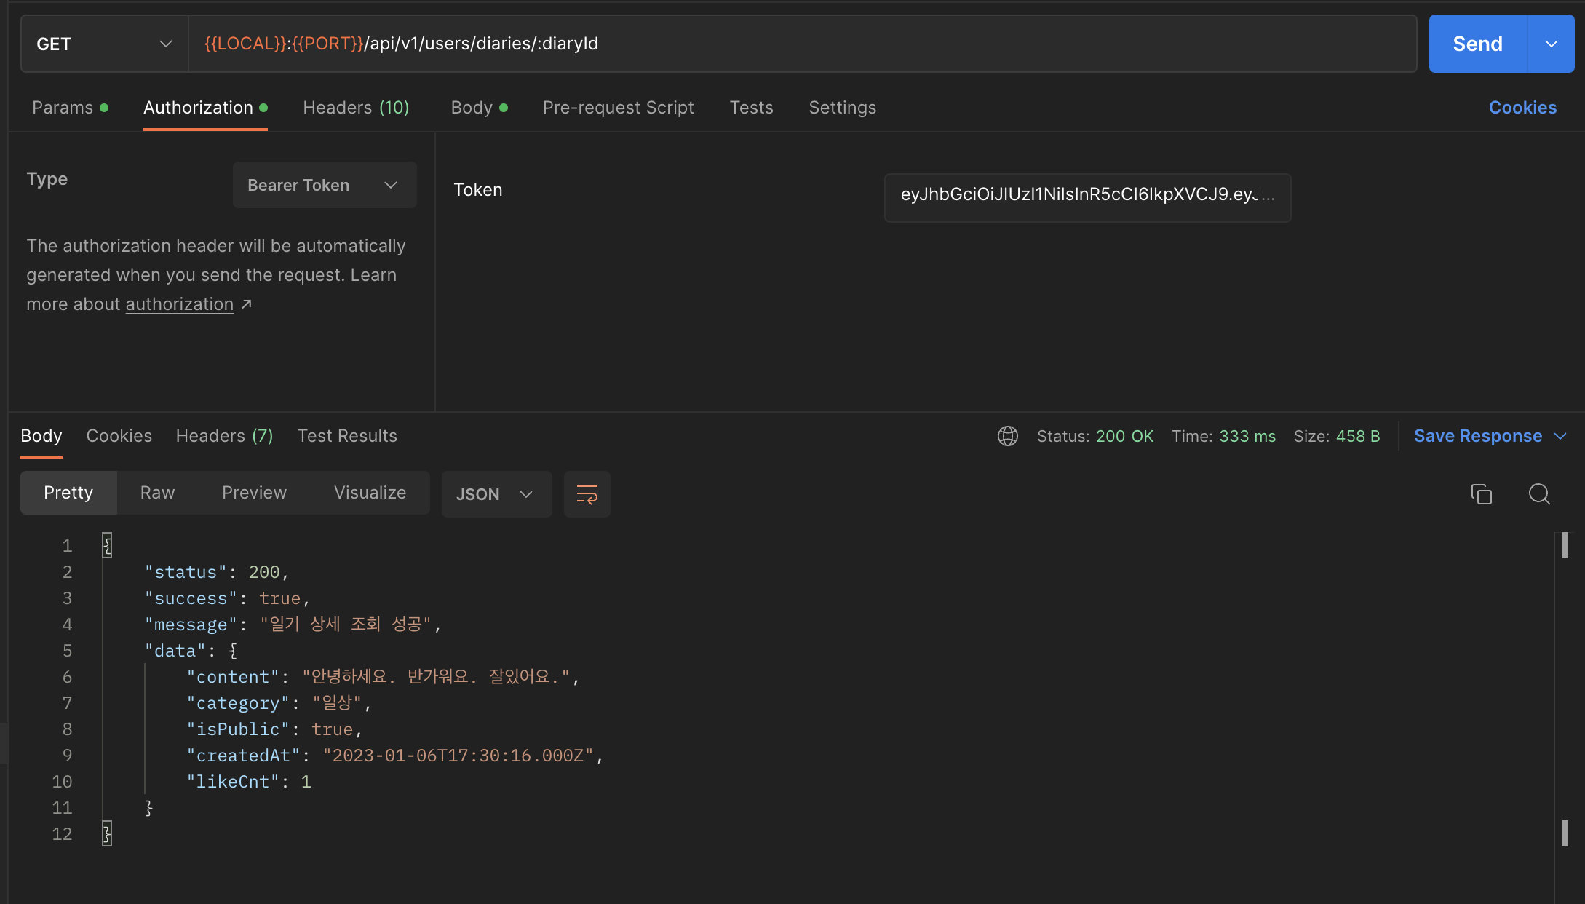Select the Authorization tab

click(205, 108)
